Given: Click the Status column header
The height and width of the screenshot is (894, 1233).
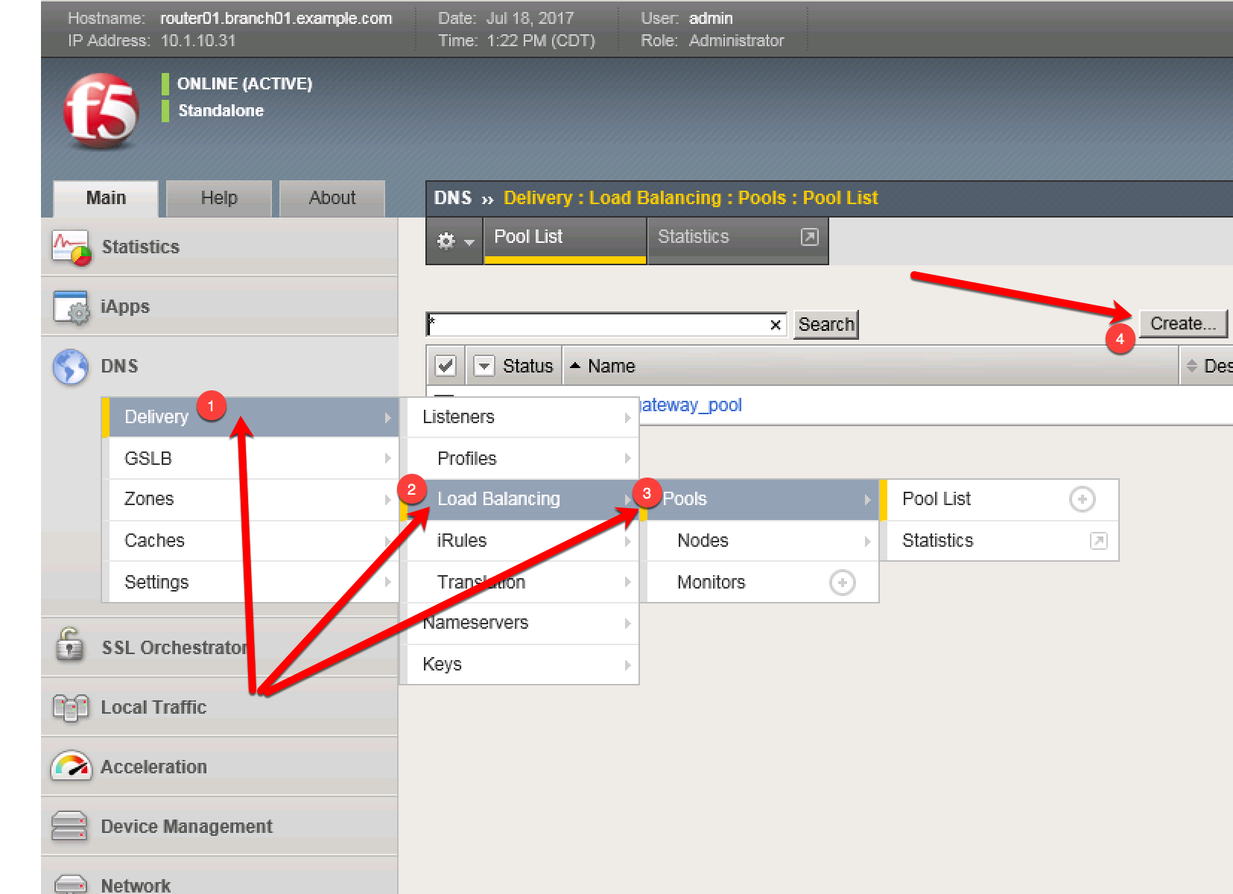Looking at the screenshot, I should tap(527, 366).
